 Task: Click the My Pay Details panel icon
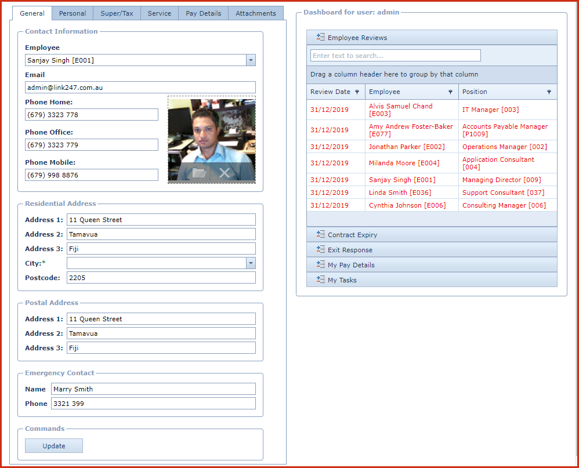(320, 264)
